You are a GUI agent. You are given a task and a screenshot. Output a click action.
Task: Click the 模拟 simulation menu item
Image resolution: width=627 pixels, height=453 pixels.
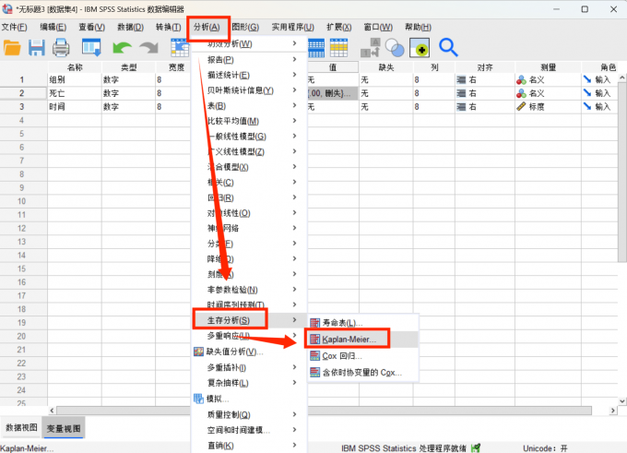point(249,399)
